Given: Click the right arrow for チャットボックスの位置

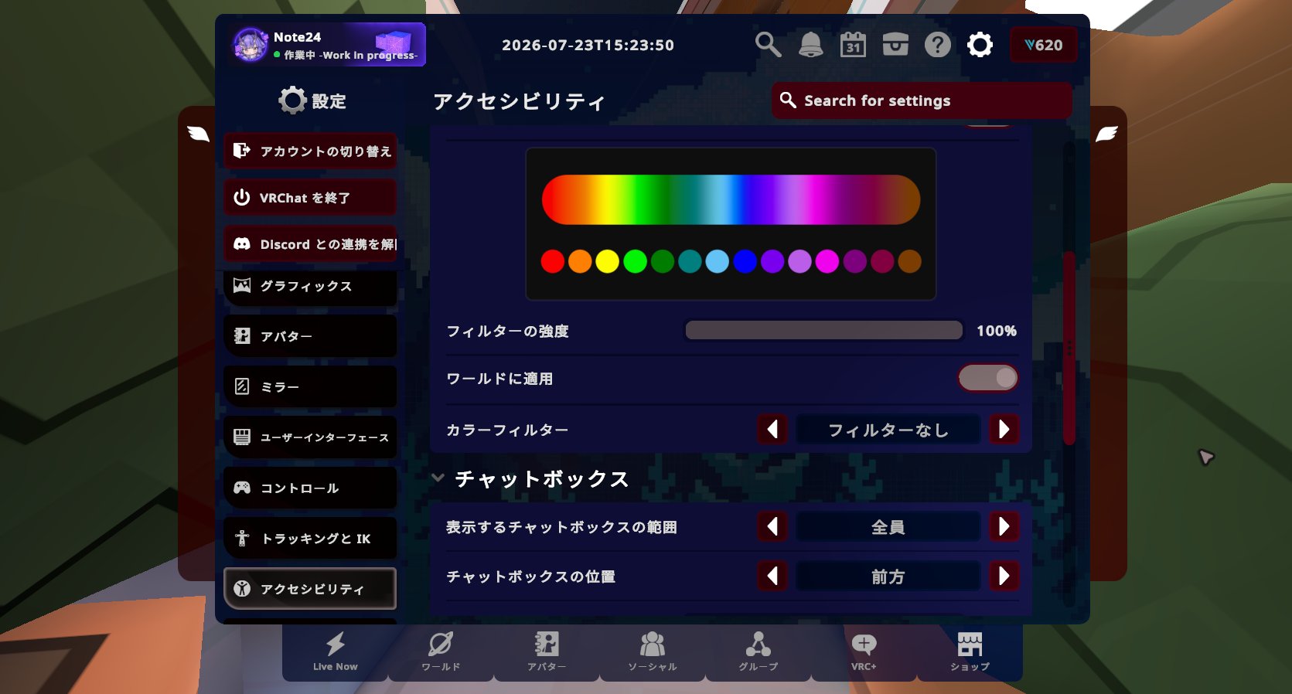Looking at the screenshot, I should tap(1004, 576).
